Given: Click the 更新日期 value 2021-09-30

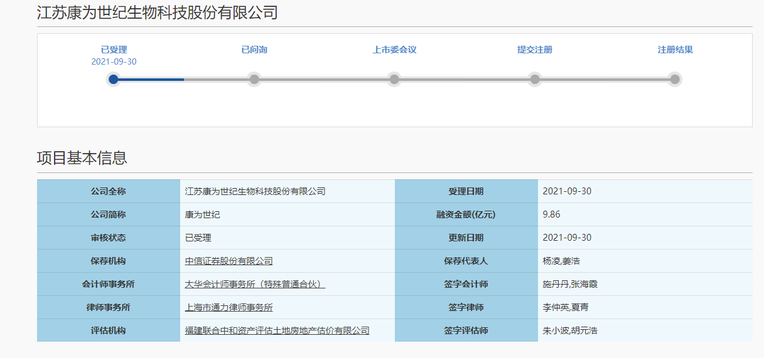Looking at the screenshot, I should [x=567, y=238].
